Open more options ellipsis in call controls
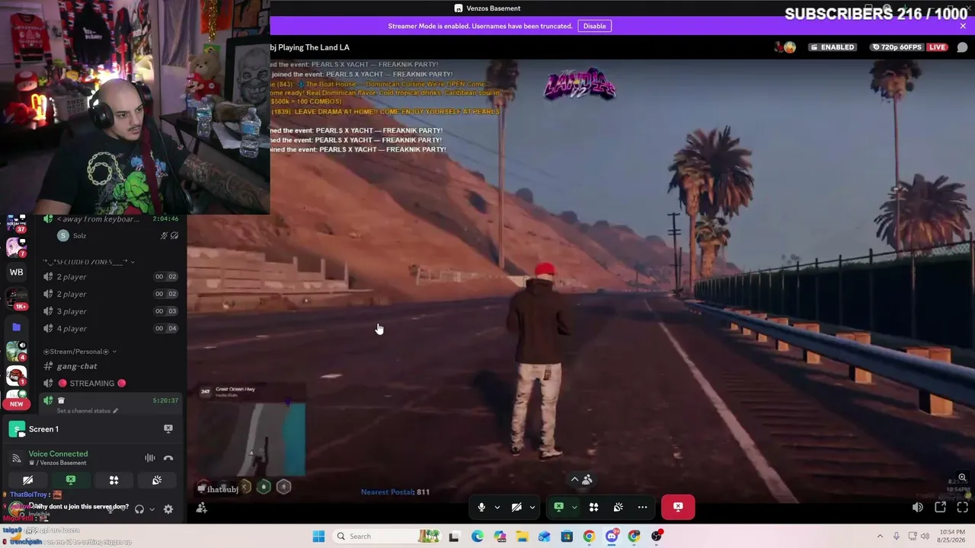 643,507
